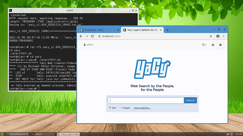The height and width of the screenshot is (136, 243).
Task: Open the YaCy help question mark icon
Action: point(213,45)
